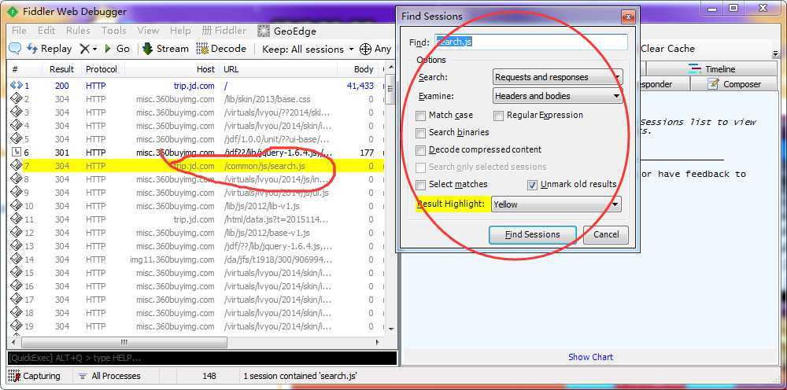This screenshot has width=787, height=390.
Task: Enable the Search binaries checkbox
Action: (x=420, y=133)
